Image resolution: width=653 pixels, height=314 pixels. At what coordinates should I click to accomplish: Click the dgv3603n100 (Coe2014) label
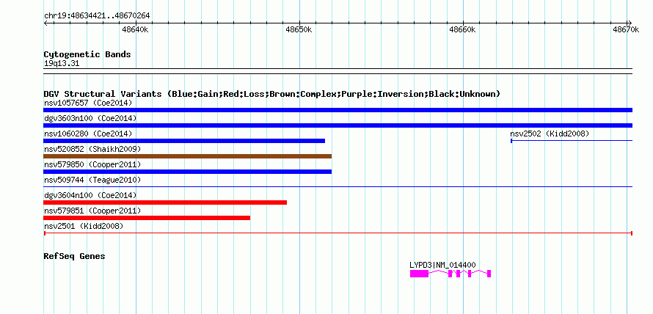[x=90, y=118]
